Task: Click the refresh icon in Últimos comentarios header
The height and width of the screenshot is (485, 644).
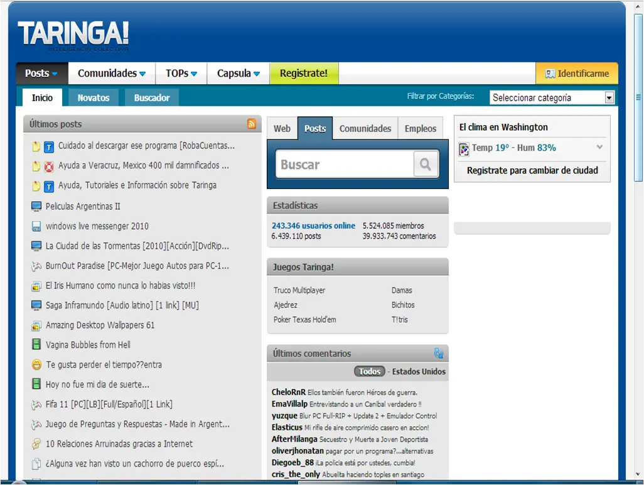Action: pos(439,353)
